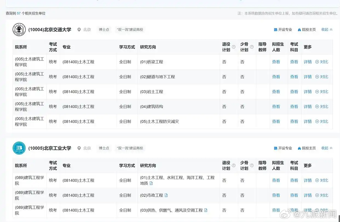Open 详情 for 建筑结构 row
340x222 pixels.
point(308,107)
